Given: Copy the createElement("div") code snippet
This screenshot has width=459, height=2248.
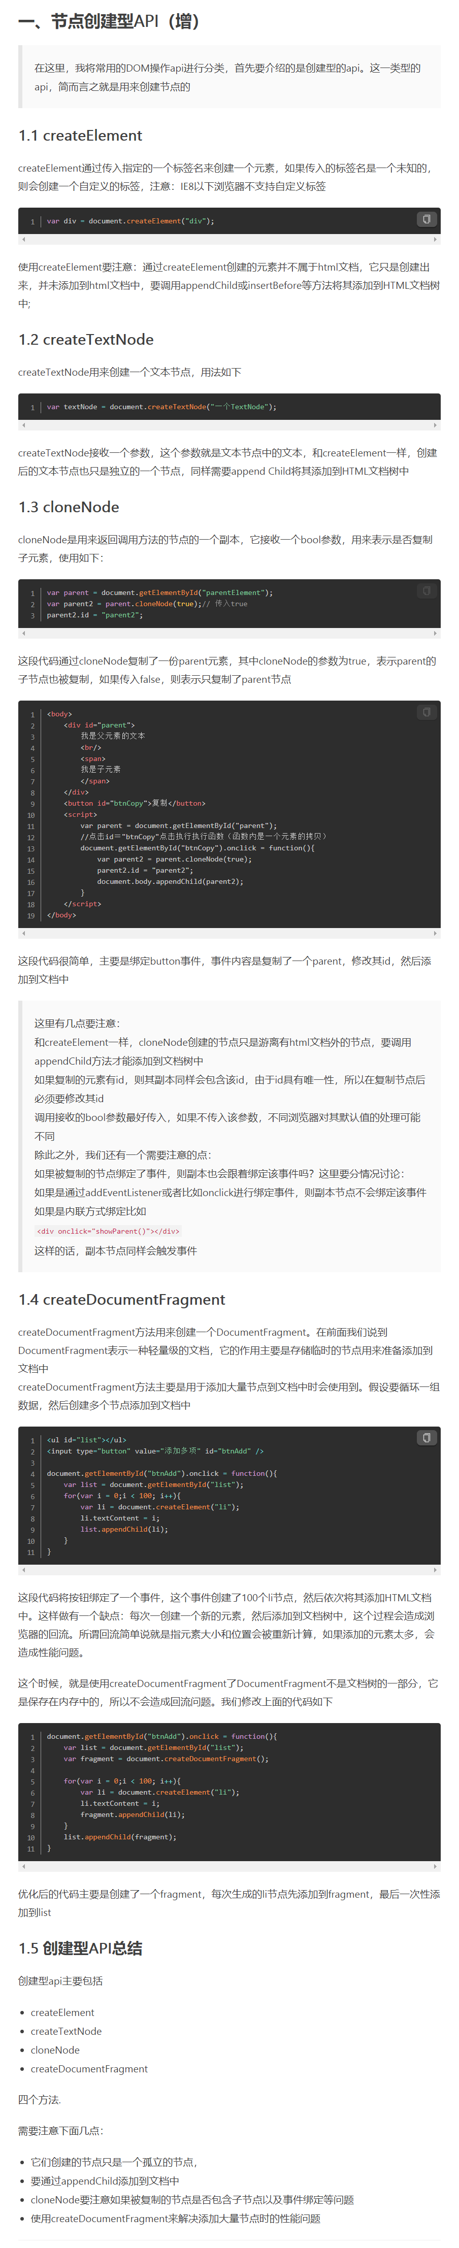Looking at the screenshot, I should point(426,219).
